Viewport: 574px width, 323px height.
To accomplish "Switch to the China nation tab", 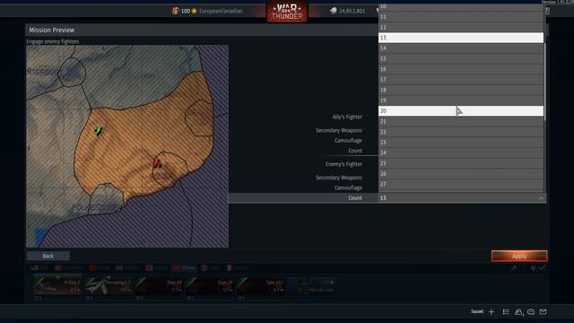I will click(x=184, y=268).
